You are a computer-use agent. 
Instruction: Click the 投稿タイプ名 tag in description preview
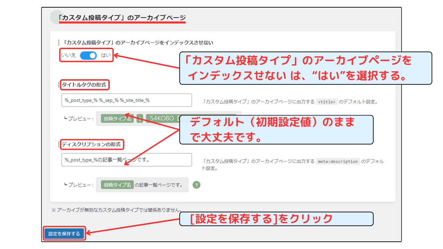(x=117, y=185)
